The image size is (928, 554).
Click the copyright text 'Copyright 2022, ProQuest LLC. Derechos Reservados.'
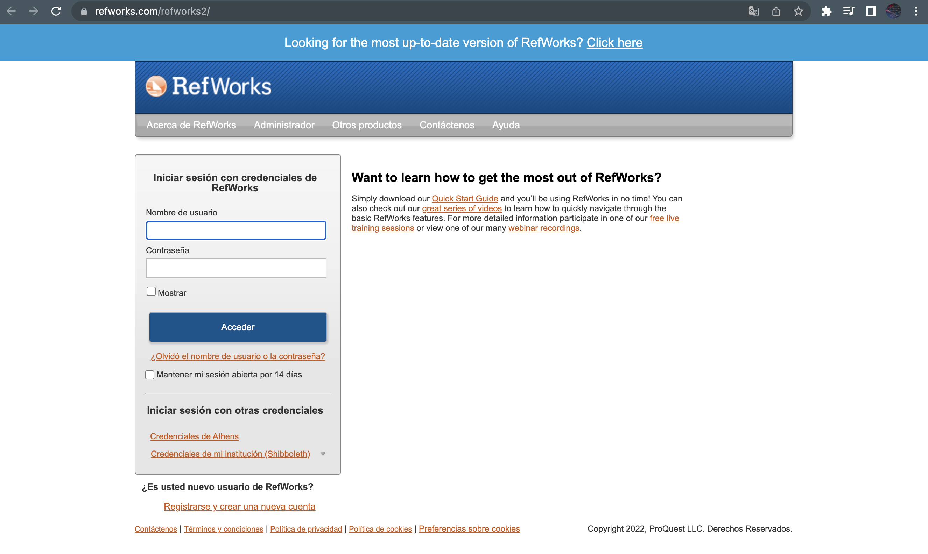(690, 529)
